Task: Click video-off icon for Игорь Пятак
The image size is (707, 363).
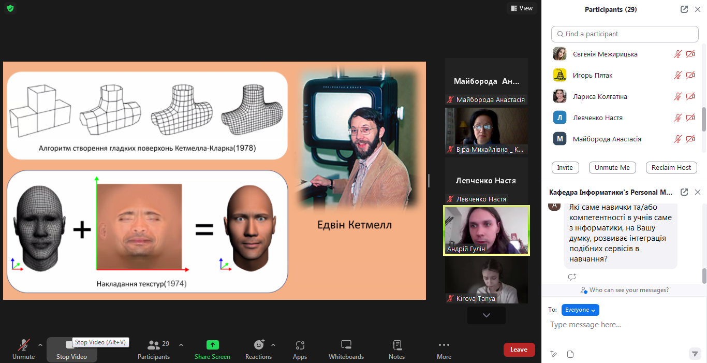Action: tap(690, 75)
